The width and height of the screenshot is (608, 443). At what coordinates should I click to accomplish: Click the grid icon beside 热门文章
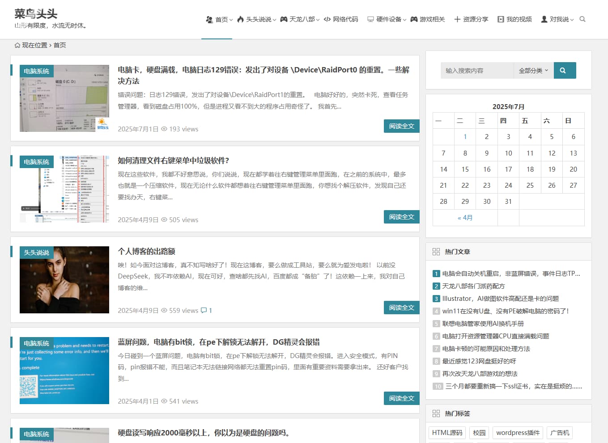[436, 251]
